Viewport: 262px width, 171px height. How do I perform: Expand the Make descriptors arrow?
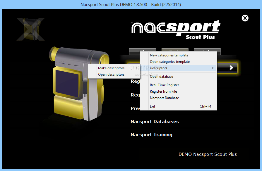coord(136,68)
